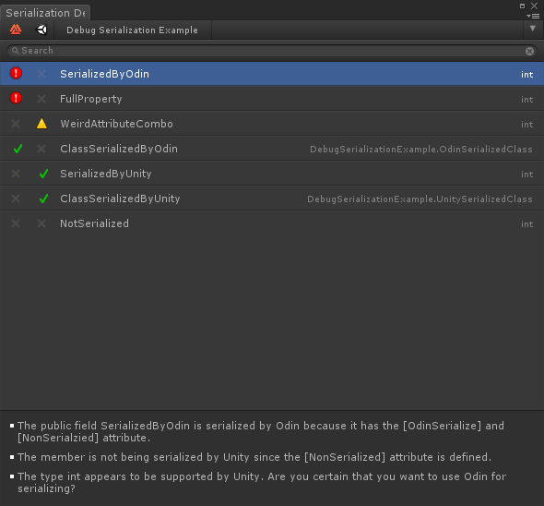544x506 pixels.
Task: Click gray X Odin status on SerializedByUnity row
Action: point(16,174)
